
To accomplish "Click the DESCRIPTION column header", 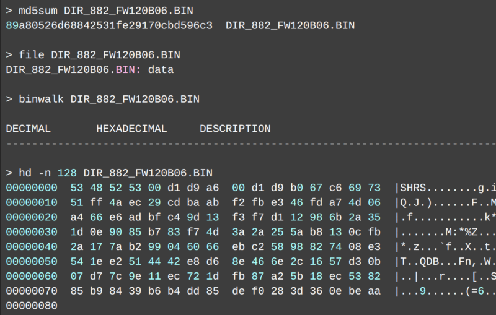I will coord(235,129).
